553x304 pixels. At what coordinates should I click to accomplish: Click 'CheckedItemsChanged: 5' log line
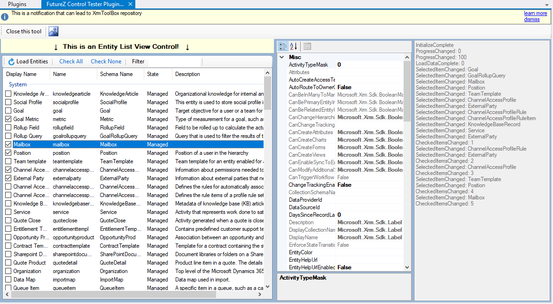click(444, 204)
